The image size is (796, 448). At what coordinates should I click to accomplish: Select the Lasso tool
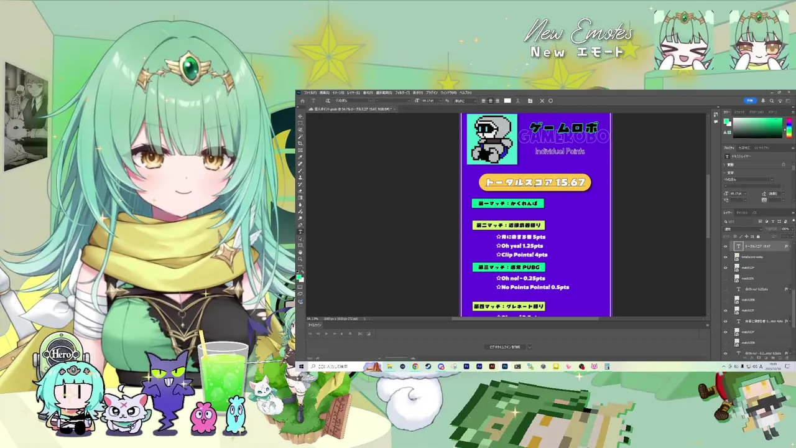click(300, 130)
